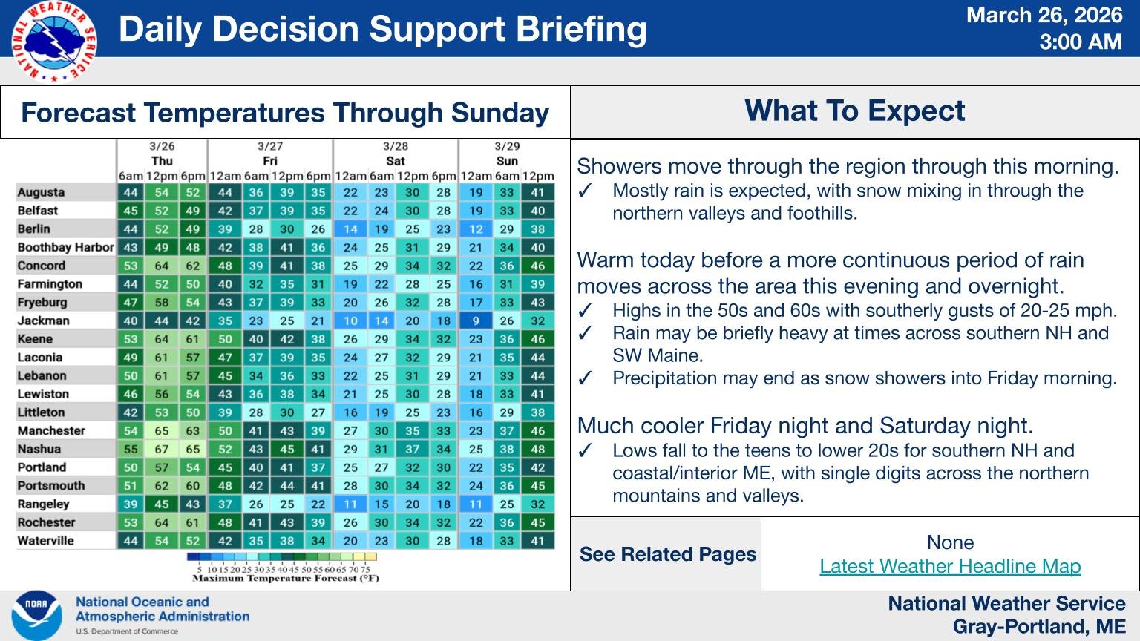This screenshot has height=641, width=1140.
Task: Click the National Weather Service logo
Action: pyautogui.click(x=53, y=42)
